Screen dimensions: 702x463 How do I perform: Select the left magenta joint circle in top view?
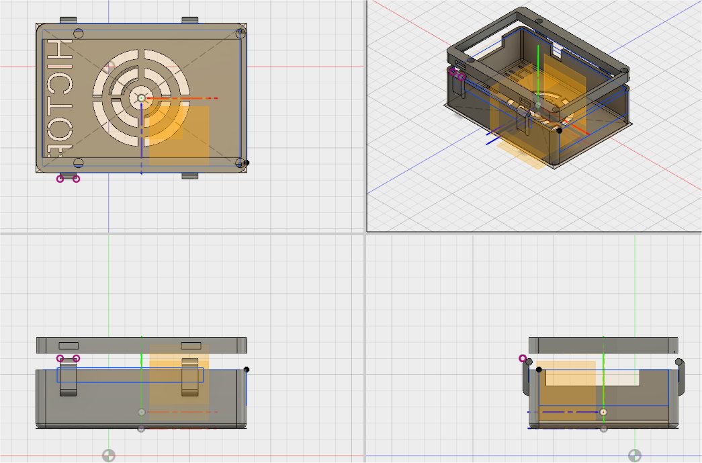point(60,178)
